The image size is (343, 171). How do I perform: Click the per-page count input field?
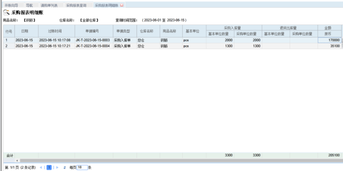tap(82, 167)
